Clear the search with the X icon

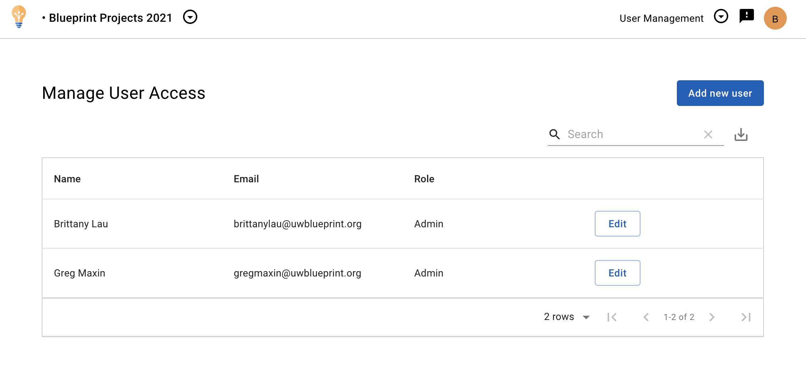pos(708,134)
